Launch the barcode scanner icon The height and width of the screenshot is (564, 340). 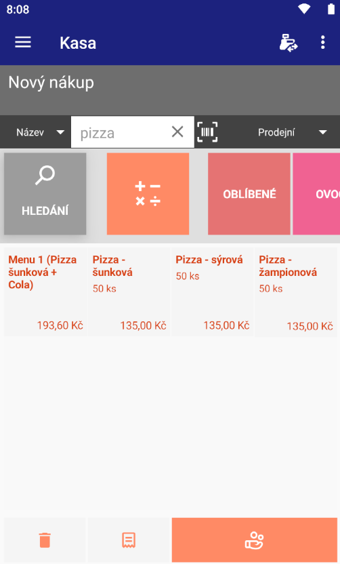(x=207, y=132)
